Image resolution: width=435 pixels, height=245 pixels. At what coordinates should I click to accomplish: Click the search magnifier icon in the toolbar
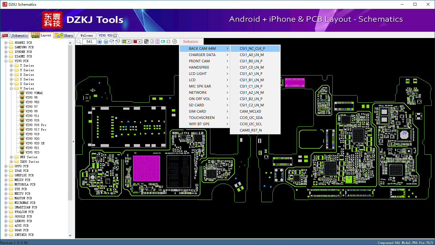coord(79,42)
